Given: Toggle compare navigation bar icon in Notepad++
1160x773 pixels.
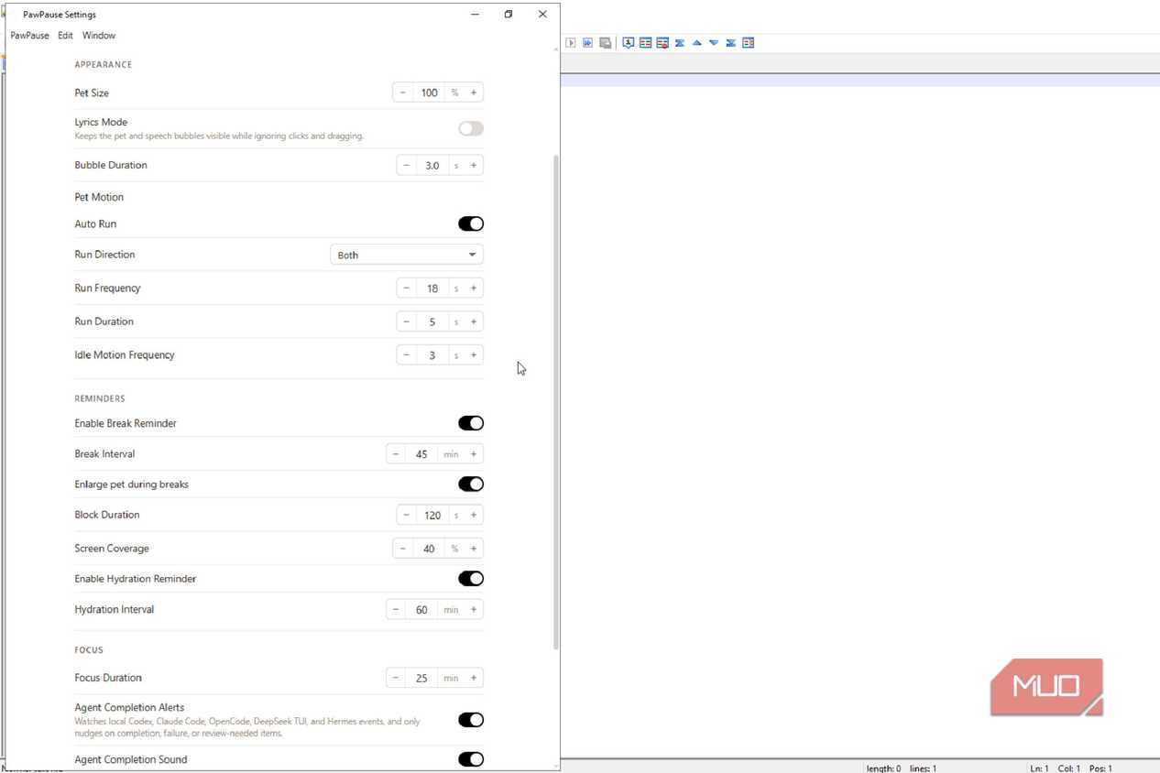Looking at the screenshot, I should point(749,43).
